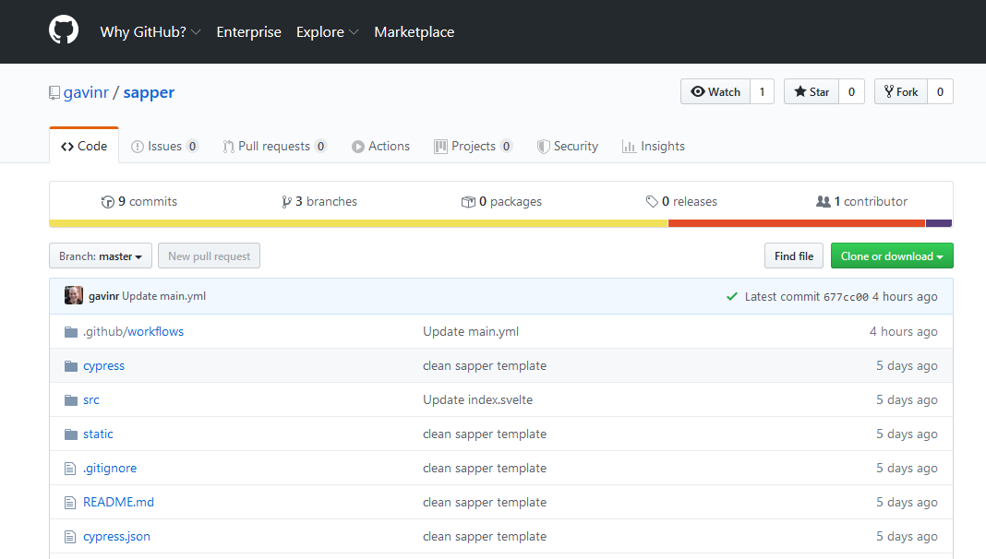Click the packages box icon
This screenshot has width=986, height=559.
[468, 202]
